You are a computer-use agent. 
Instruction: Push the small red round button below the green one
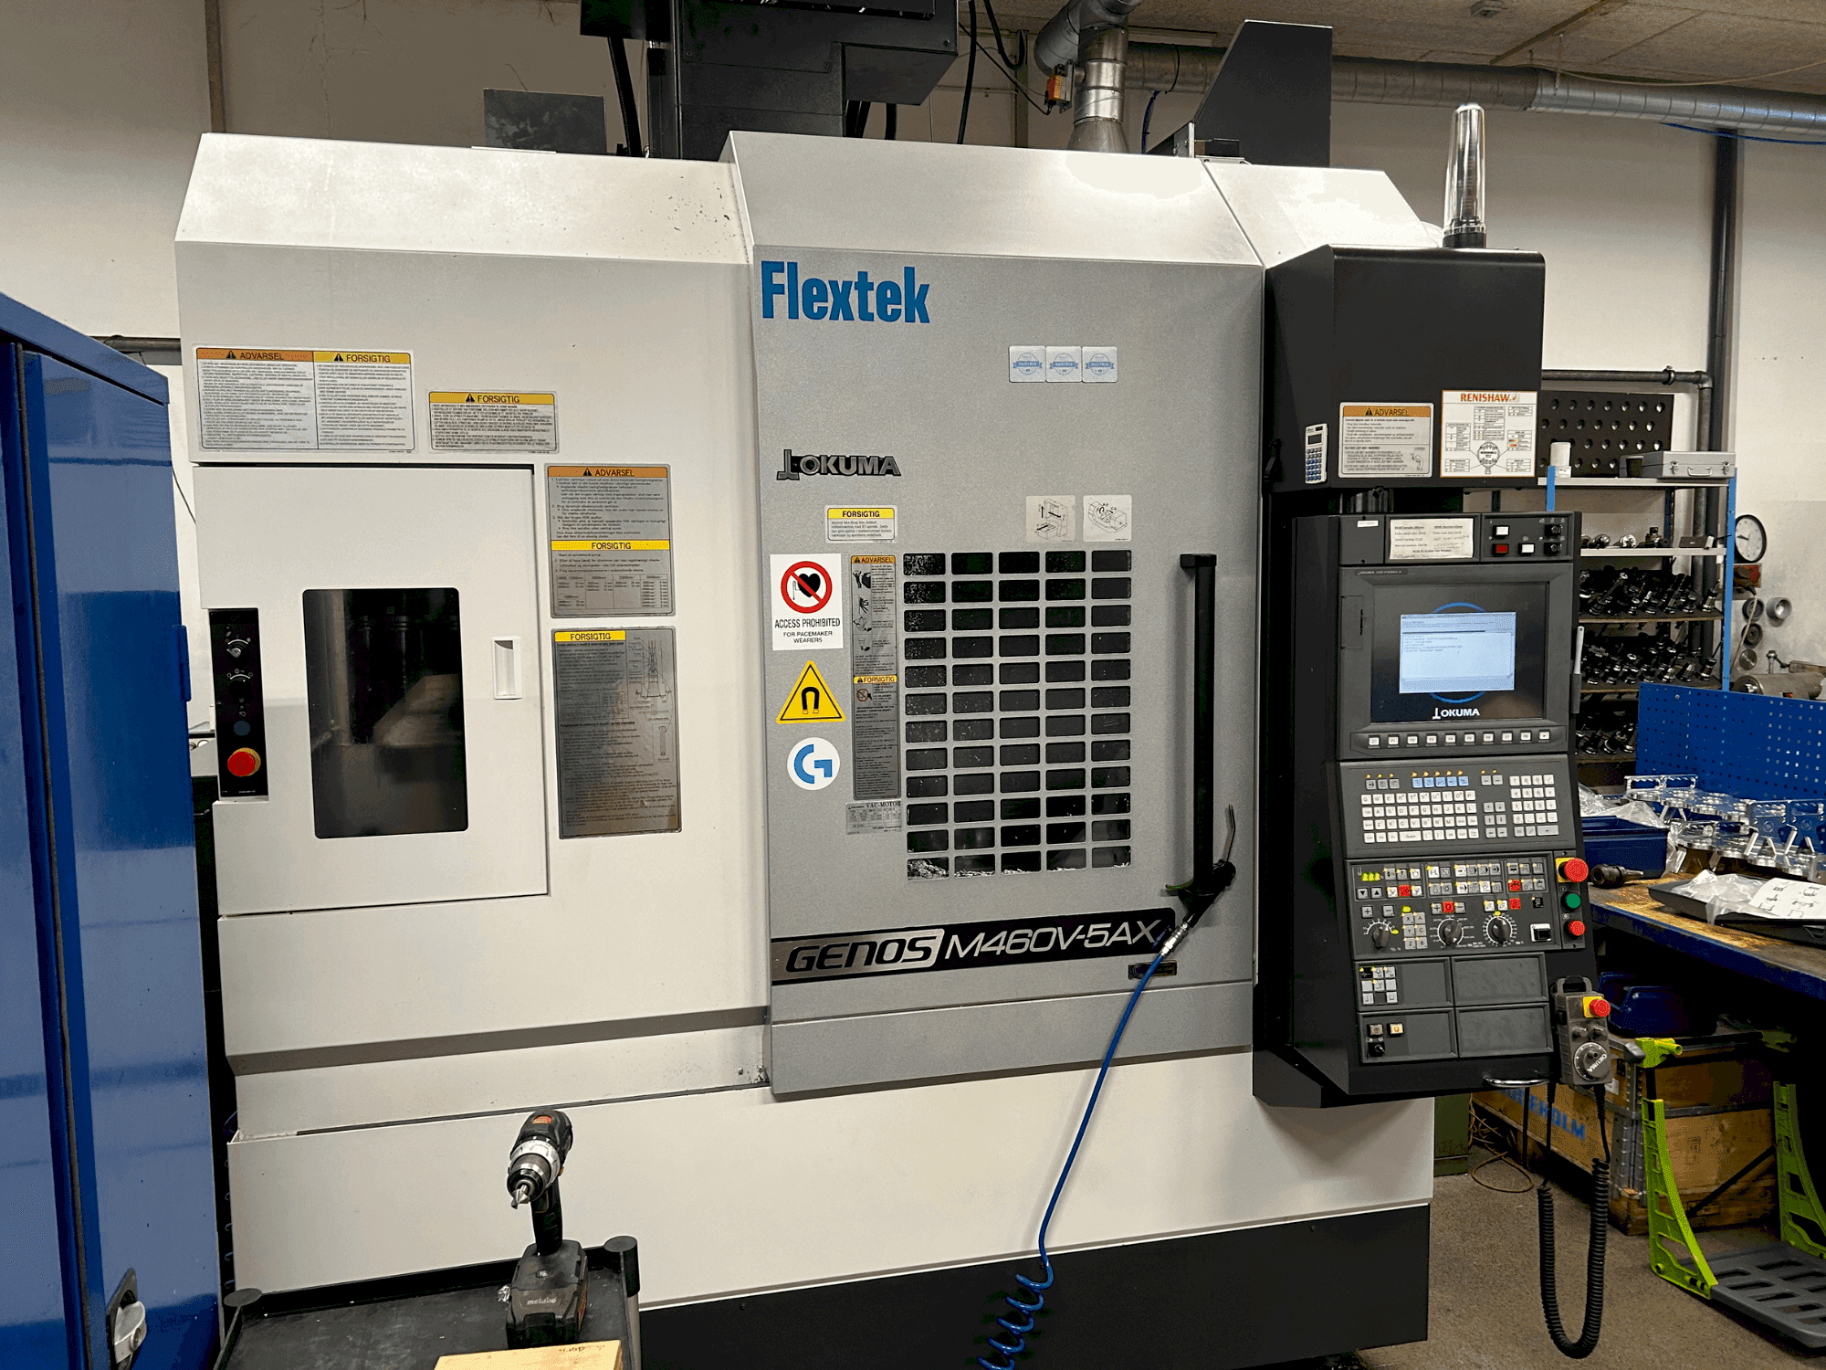click(1577, 928)
